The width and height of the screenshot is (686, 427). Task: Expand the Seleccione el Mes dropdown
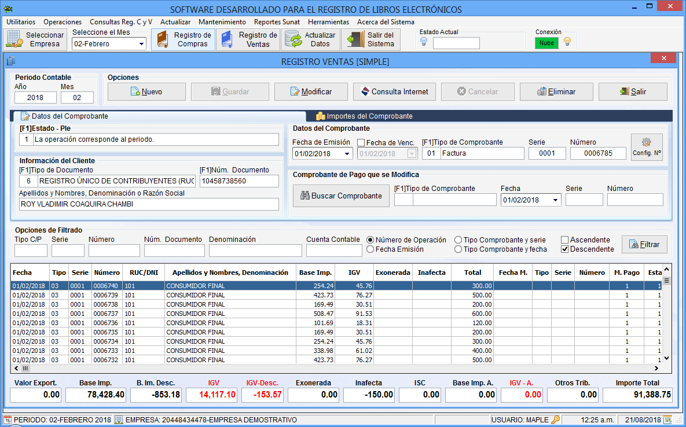(141, 44)
